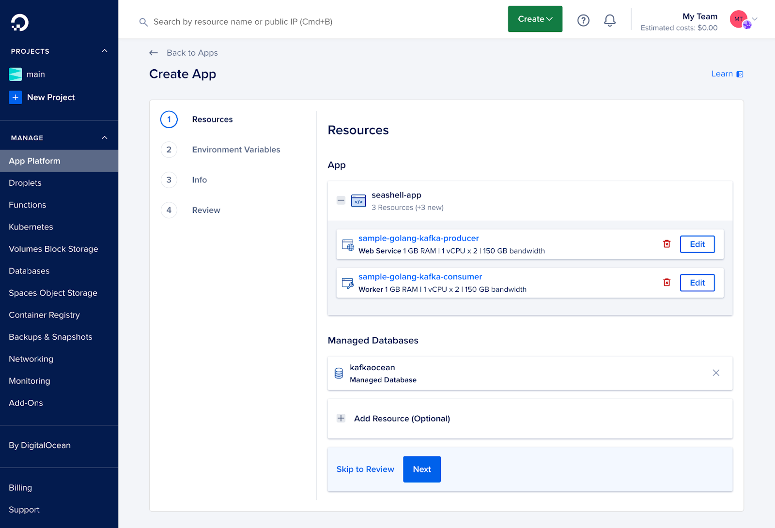Click the New Project plus icon

click(15, 97)
